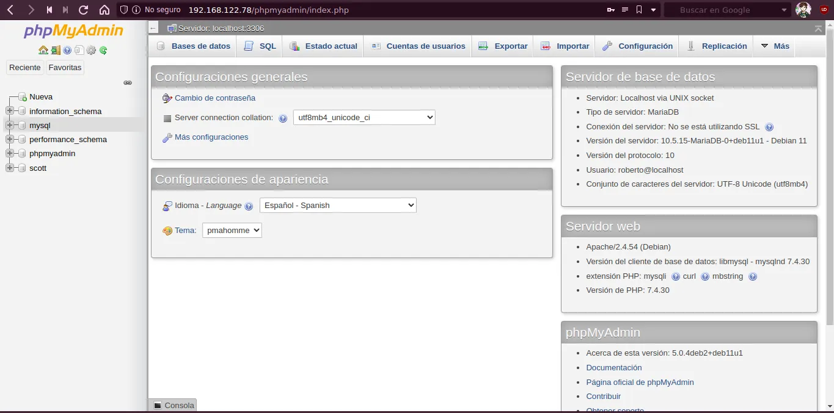Open Página oficial de phpMyAdmin link
The width and height of the screenshot is (834, 413).
coord(640,382)
